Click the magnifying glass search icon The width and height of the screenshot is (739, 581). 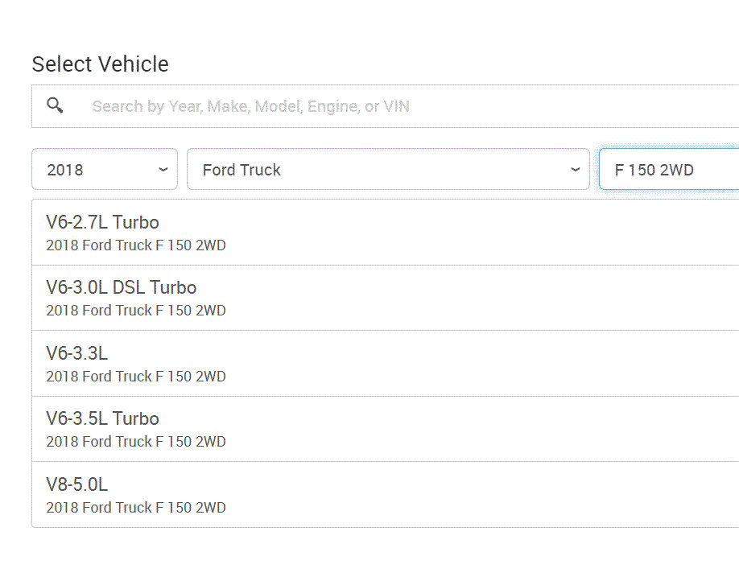(55, 105)
